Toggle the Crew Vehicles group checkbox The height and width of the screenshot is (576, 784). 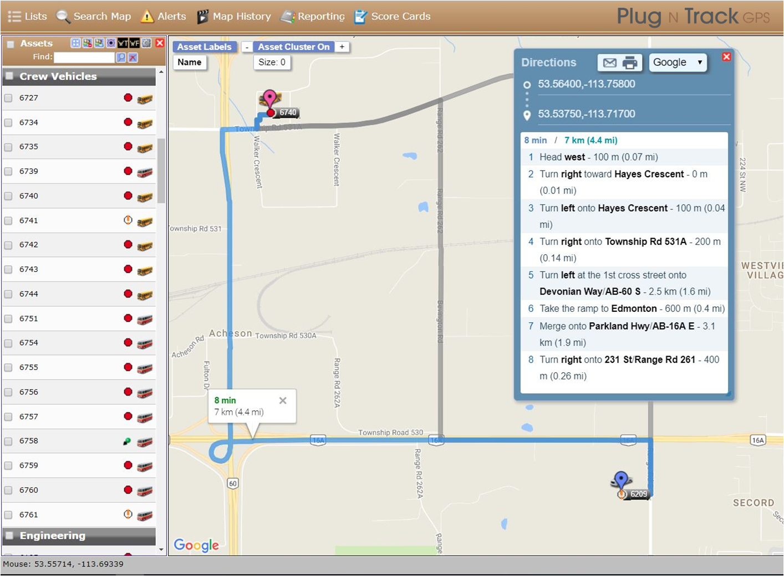point(9,76)
